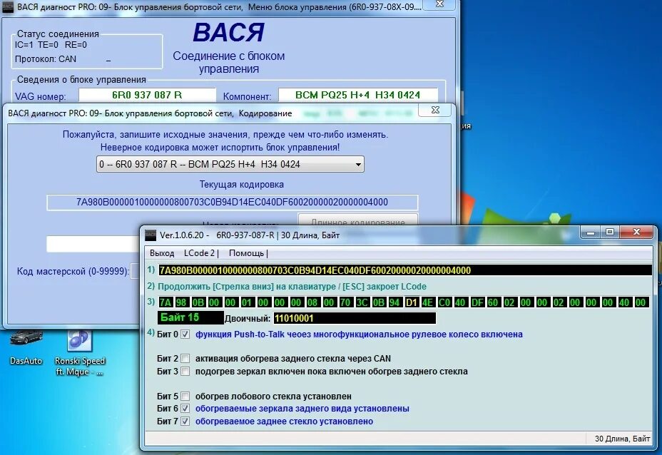
Task: Click the Код мастерской input field
Action: pos(135,271)
